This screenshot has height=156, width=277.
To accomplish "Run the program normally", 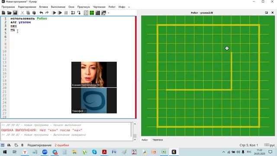I will (55, 13).
